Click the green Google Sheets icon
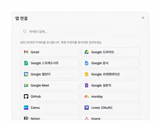The height and width of the screenshot is (124, 161). [x=26, y=63]
